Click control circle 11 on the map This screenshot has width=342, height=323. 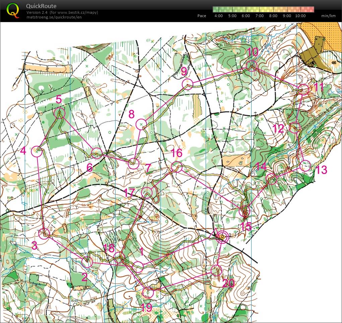tap(303, 90)
